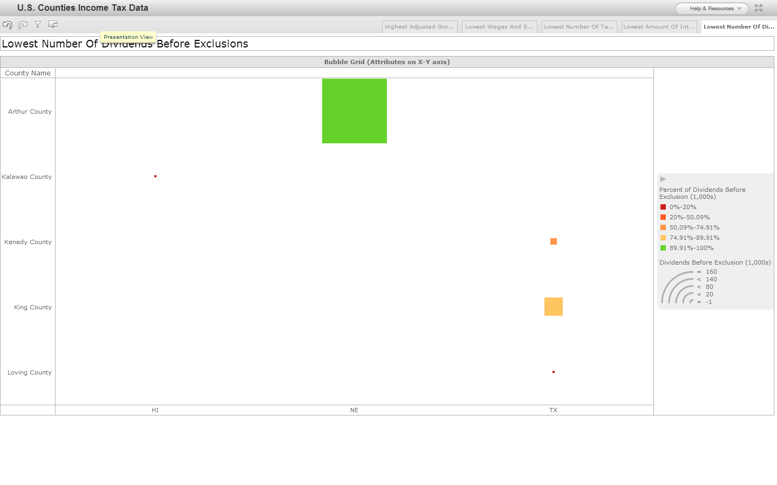The image size is (777, 485).
Task: Click the yellow 74.91%-89.91% legend swatch
Action: (663, 238)
